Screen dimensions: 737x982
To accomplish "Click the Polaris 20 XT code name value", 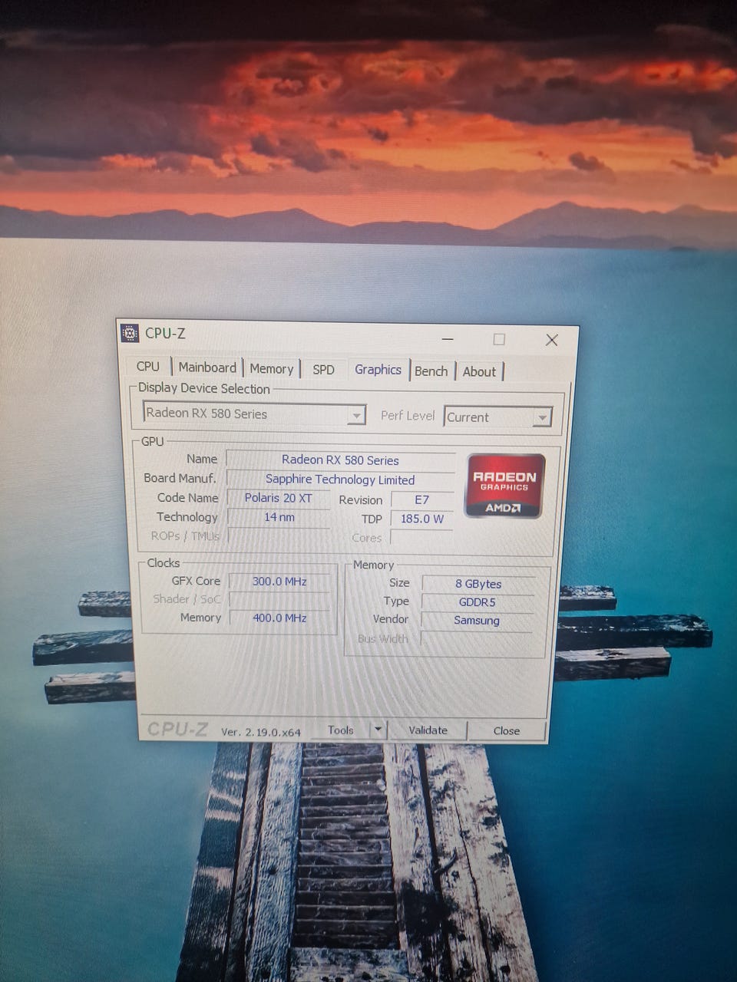I will 279,498.
